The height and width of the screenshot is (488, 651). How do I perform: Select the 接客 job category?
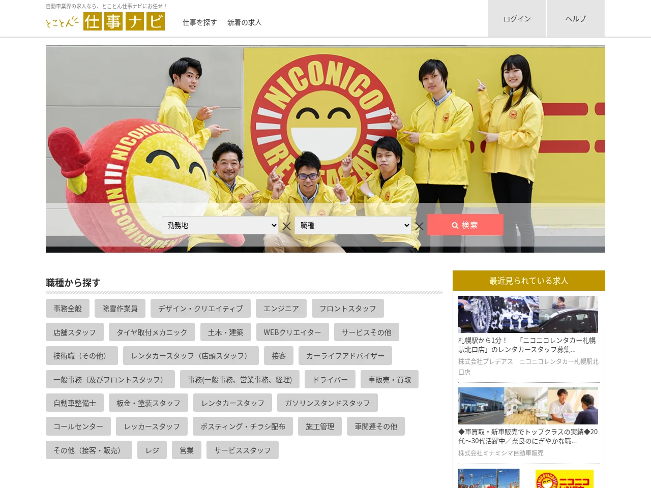tap(279, 356)
